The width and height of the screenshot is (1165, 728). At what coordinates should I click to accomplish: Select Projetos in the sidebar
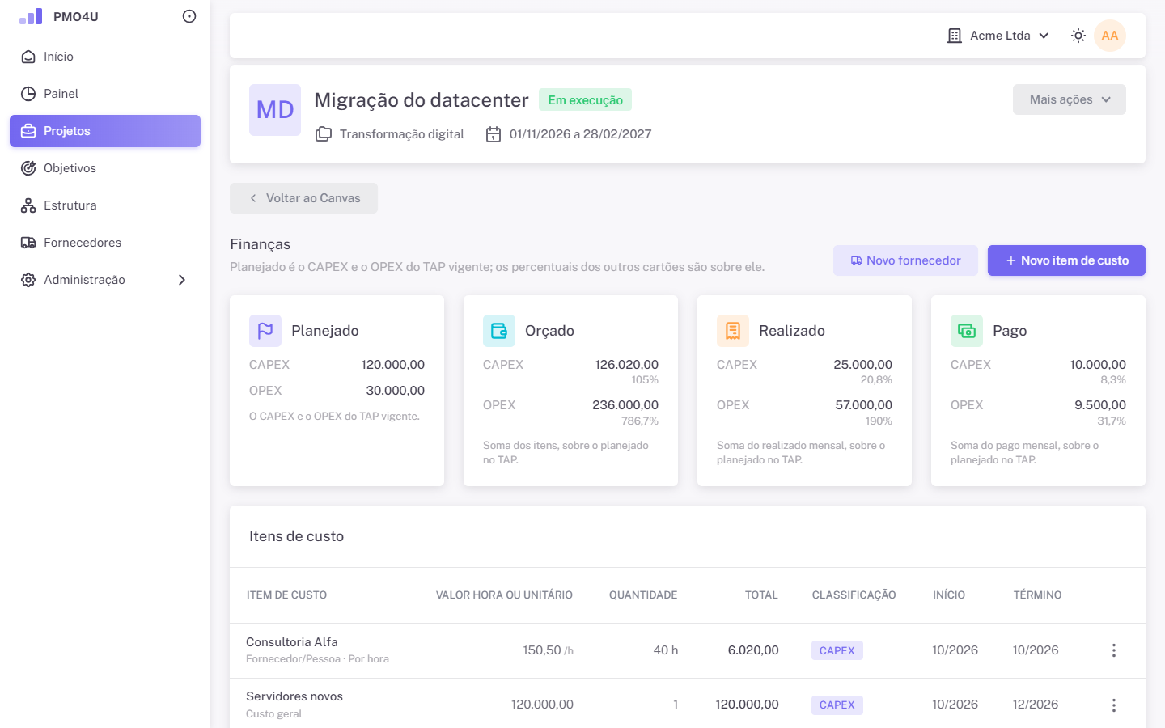[105, 131]
